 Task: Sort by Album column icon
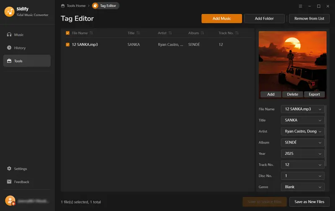[x=202, y=33]
